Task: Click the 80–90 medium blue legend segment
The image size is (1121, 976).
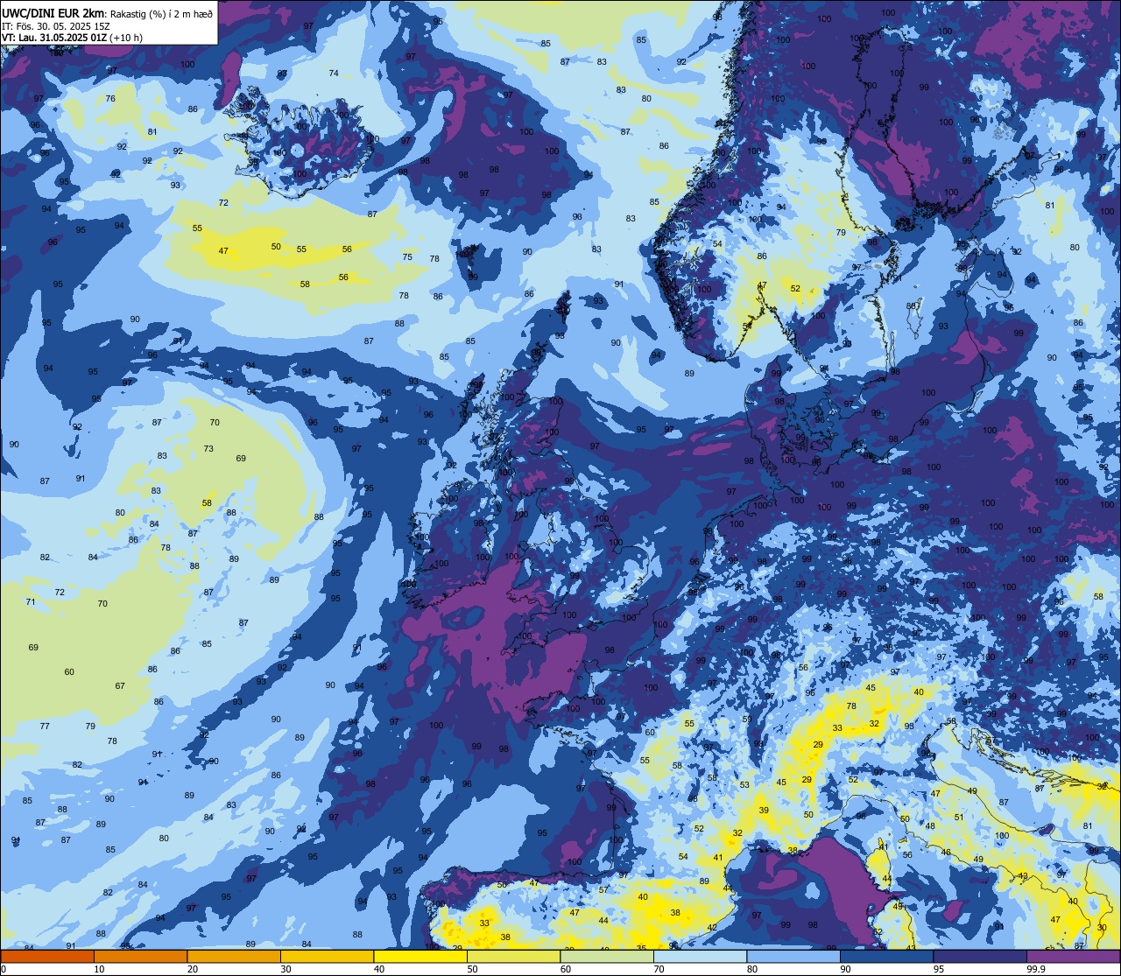Action: pos(793,956)
